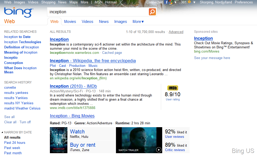The height and width of the screenshot is (155, 257).
Task: Click the Watch link for Netflix, Hulu
Action: click(77, 132)
